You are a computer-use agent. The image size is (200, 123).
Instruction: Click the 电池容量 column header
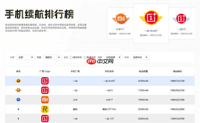click(x=143, y=71)
